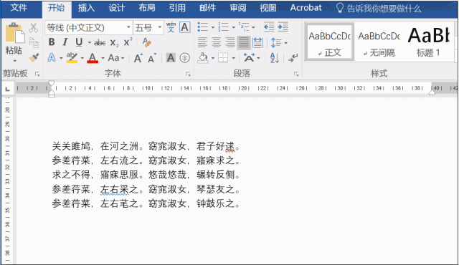Apply distributed alignment
Viewport: 459px width, 265px height.
tap(257, 43)
